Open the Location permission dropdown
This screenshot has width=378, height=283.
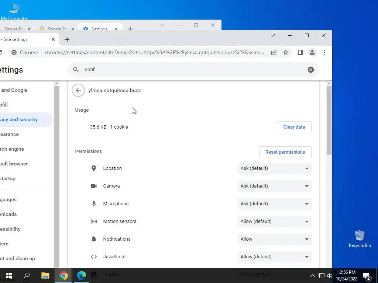click(275, 168)
